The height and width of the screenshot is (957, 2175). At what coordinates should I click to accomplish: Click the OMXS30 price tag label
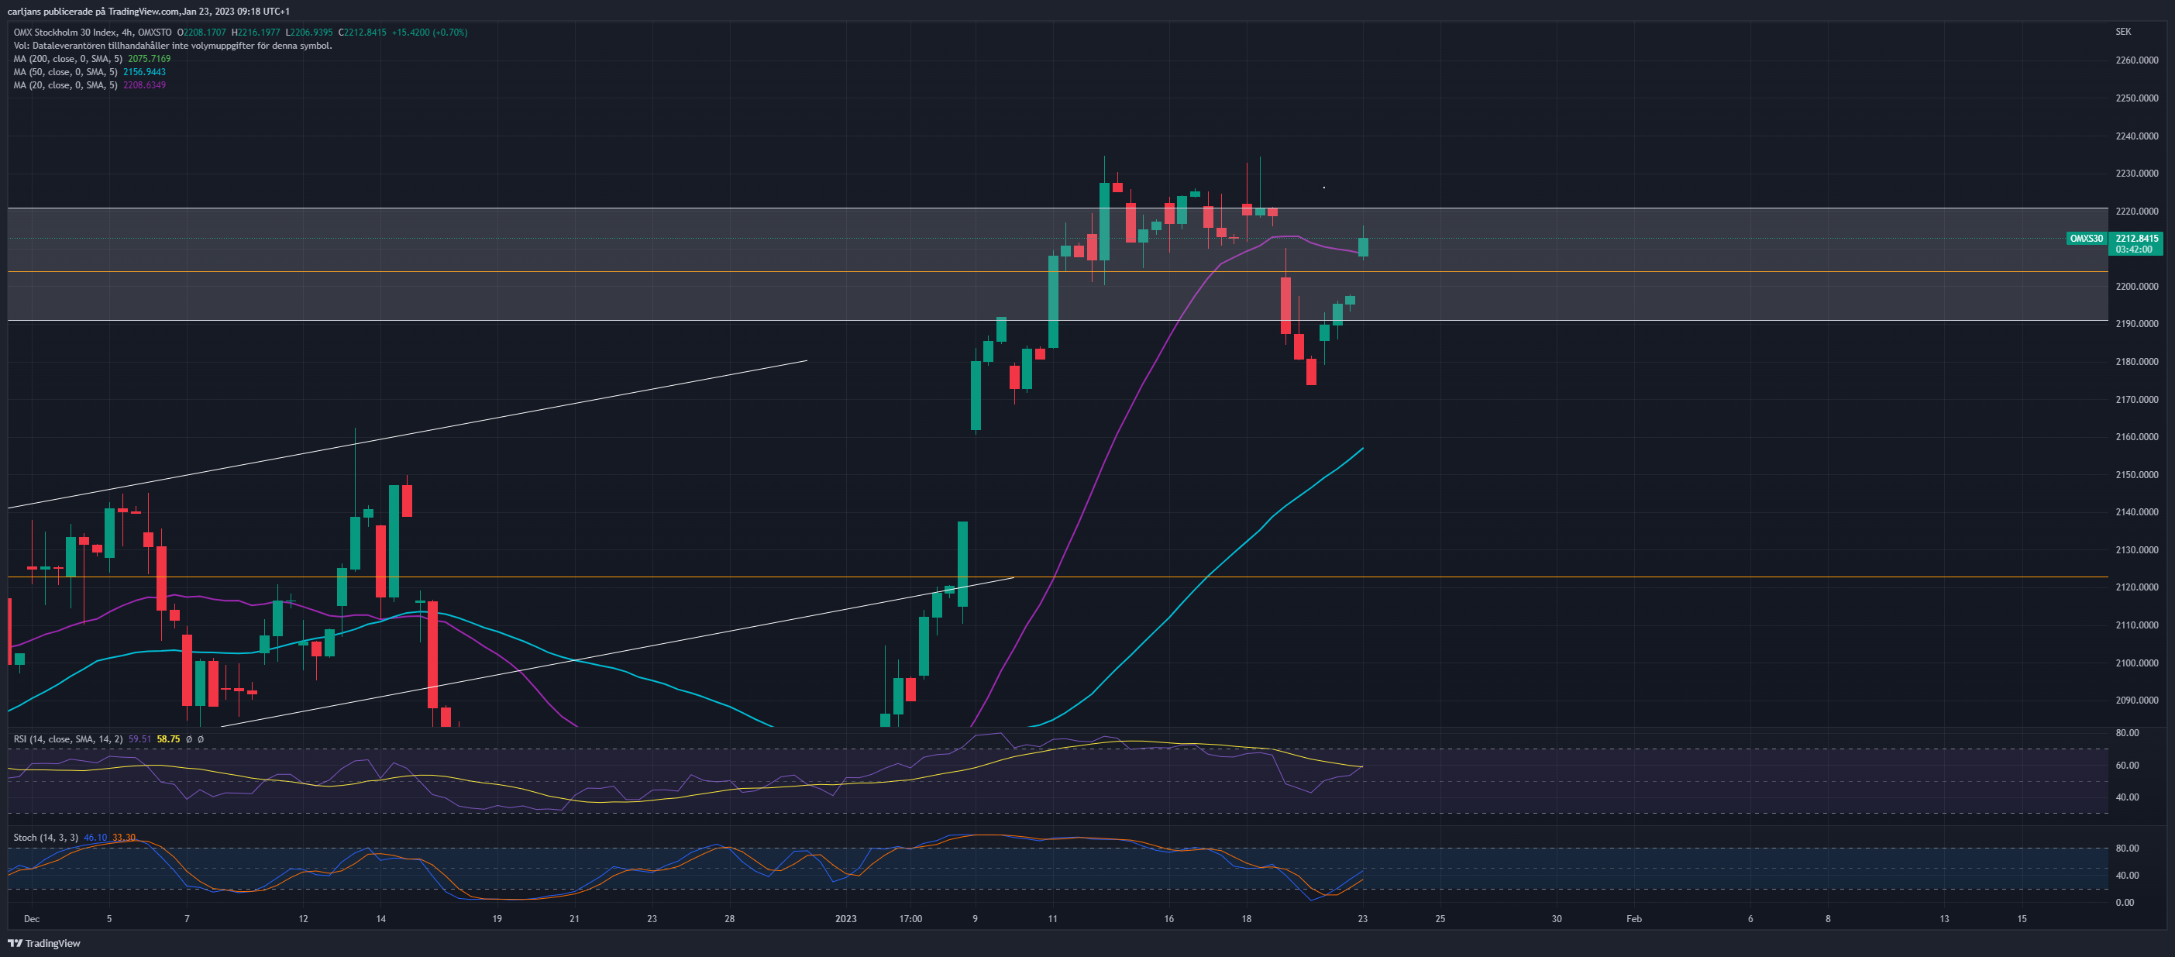click(x=2085, y=238)
